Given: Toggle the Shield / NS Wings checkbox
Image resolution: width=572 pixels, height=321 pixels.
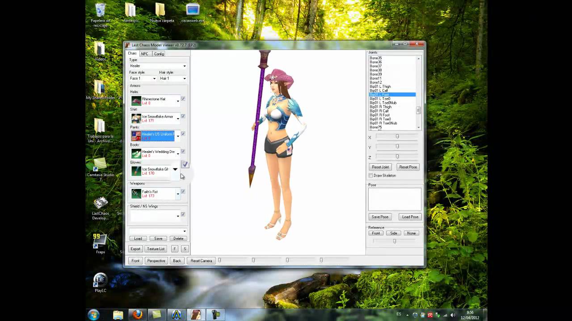Looking at the screenshot, I should (183, 214).
